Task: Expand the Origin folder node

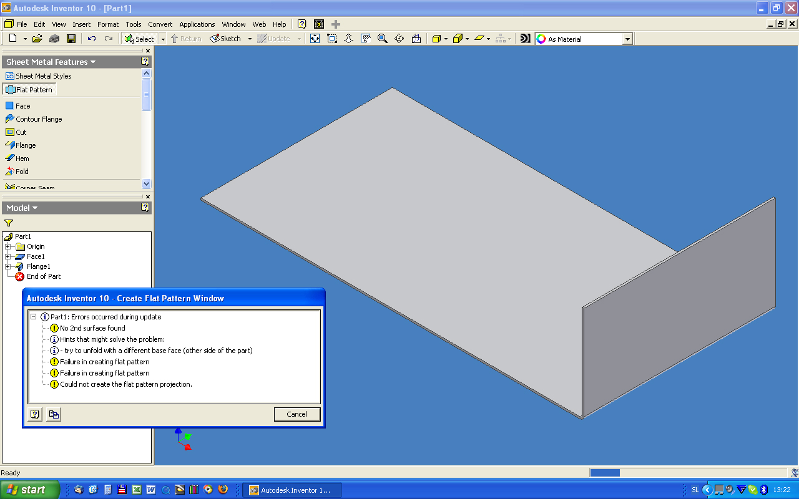Action: pos(8,246)
